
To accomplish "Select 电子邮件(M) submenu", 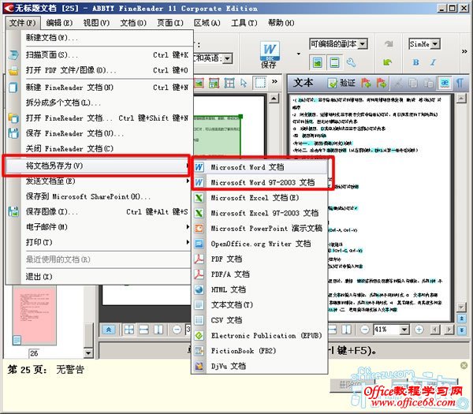I will 98,227.
